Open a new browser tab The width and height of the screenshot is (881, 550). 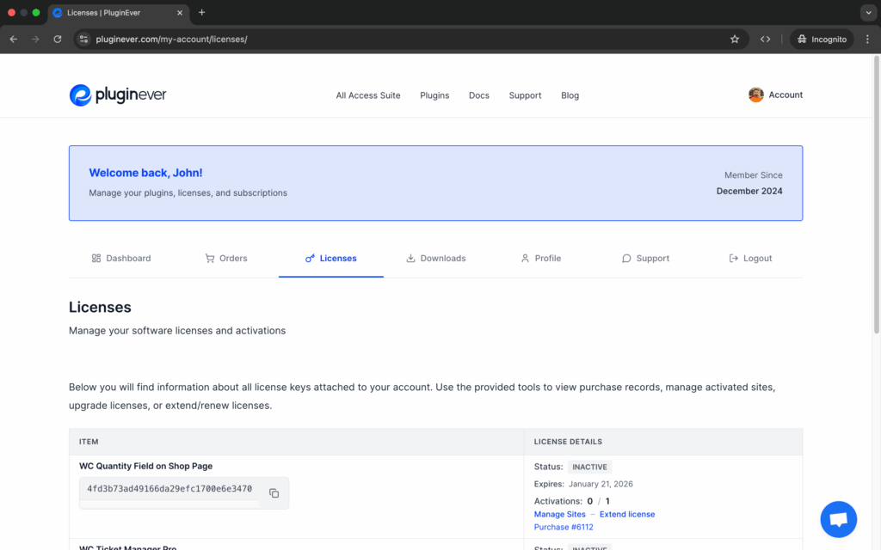click(201, 12)
